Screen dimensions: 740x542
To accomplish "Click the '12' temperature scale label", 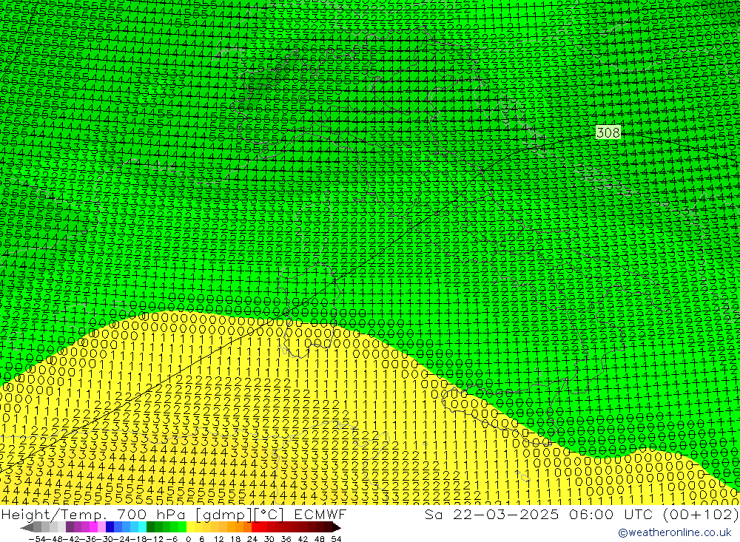I will pyautogui.click(x=218, y=539).
